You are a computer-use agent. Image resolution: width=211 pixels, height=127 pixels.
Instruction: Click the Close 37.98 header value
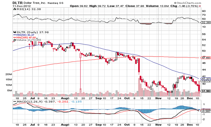pos(135,6)
